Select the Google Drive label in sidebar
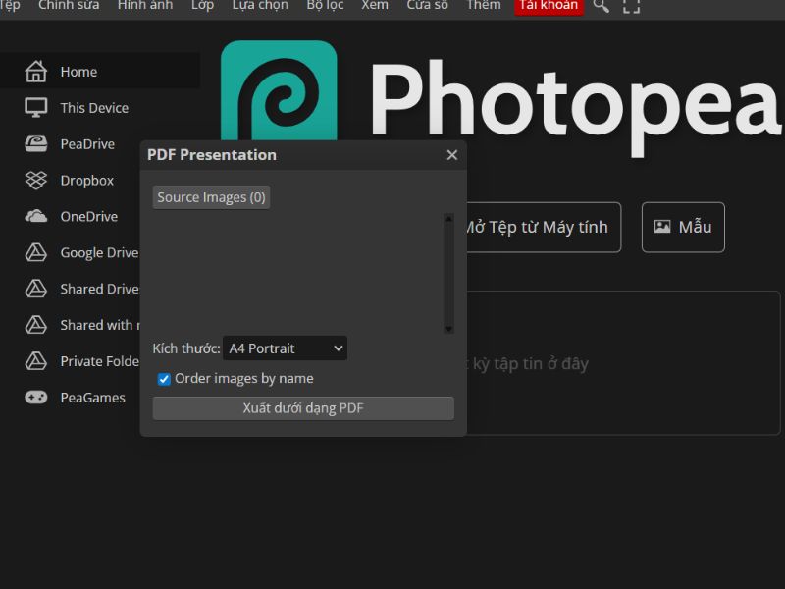785x589 pixels. [x=100, y=252]
